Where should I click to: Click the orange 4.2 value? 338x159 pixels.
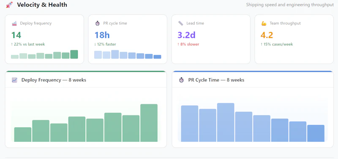point(267,35)
